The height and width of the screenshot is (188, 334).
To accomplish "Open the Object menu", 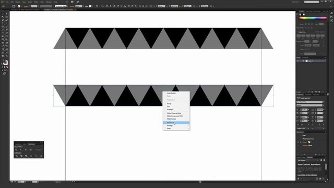I will tap(18, 2).
